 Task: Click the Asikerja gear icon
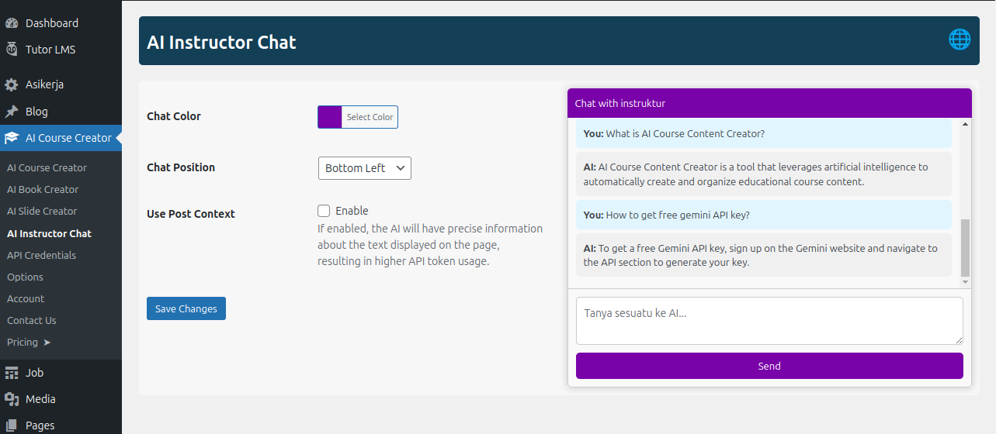tap(12, 84)
